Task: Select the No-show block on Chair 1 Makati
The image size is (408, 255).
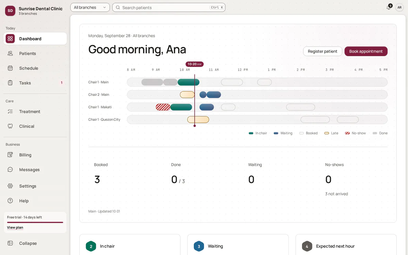Action: 163,107
